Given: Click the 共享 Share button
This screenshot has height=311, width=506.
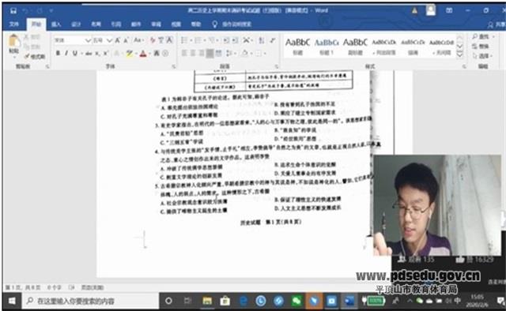Looking at the screenshot, I should [497, 24].
